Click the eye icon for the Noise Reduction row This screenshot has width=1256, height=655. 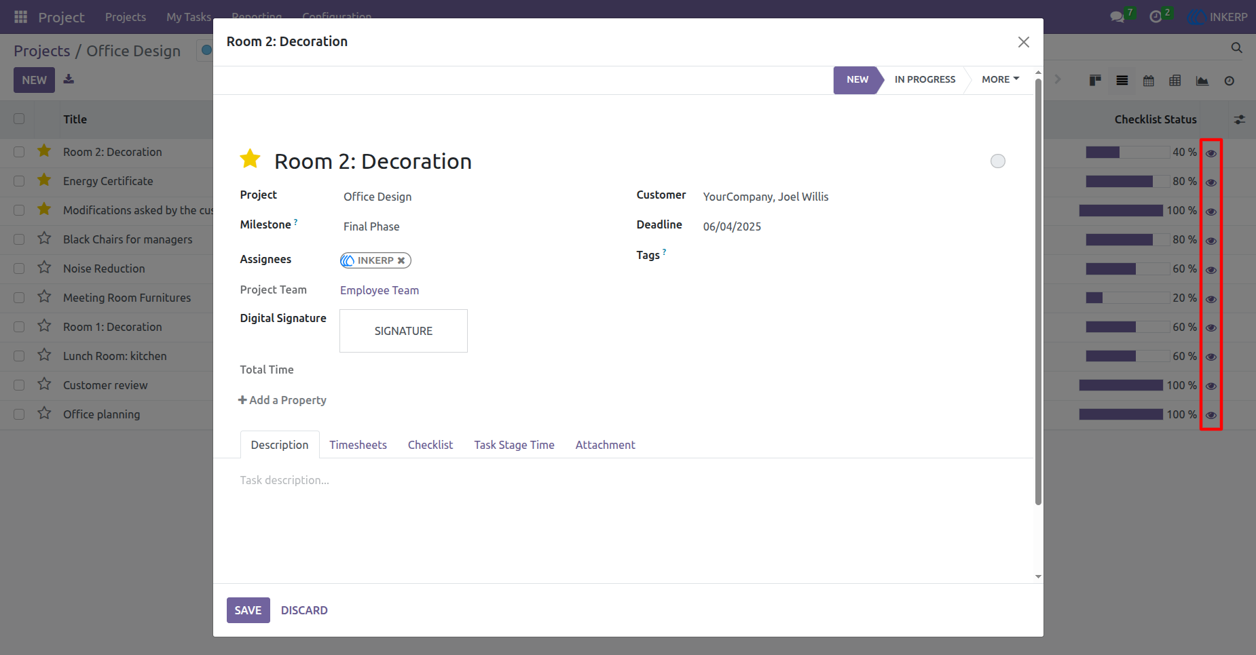click(1211, 270)
